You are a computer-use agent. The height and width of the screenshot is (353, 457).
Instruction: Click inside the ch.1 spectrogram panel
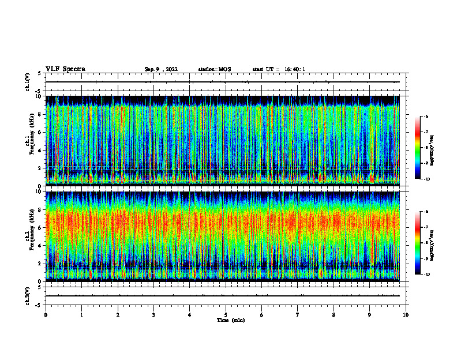pos(223,141)
